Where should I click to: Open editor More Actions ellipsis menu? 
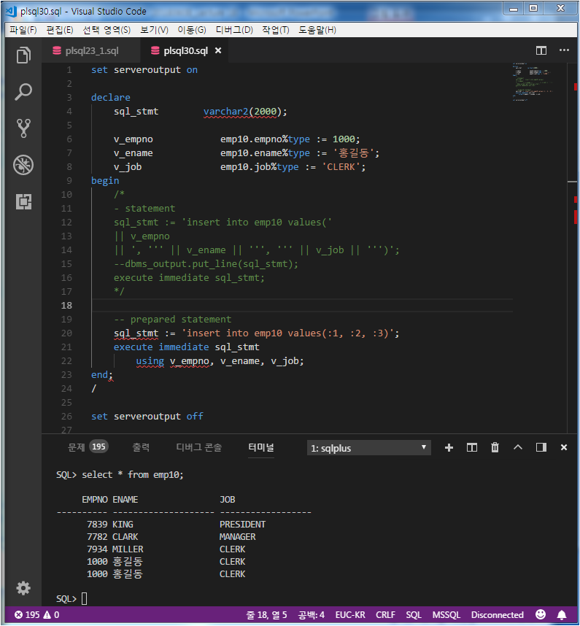tap(564, 50)
